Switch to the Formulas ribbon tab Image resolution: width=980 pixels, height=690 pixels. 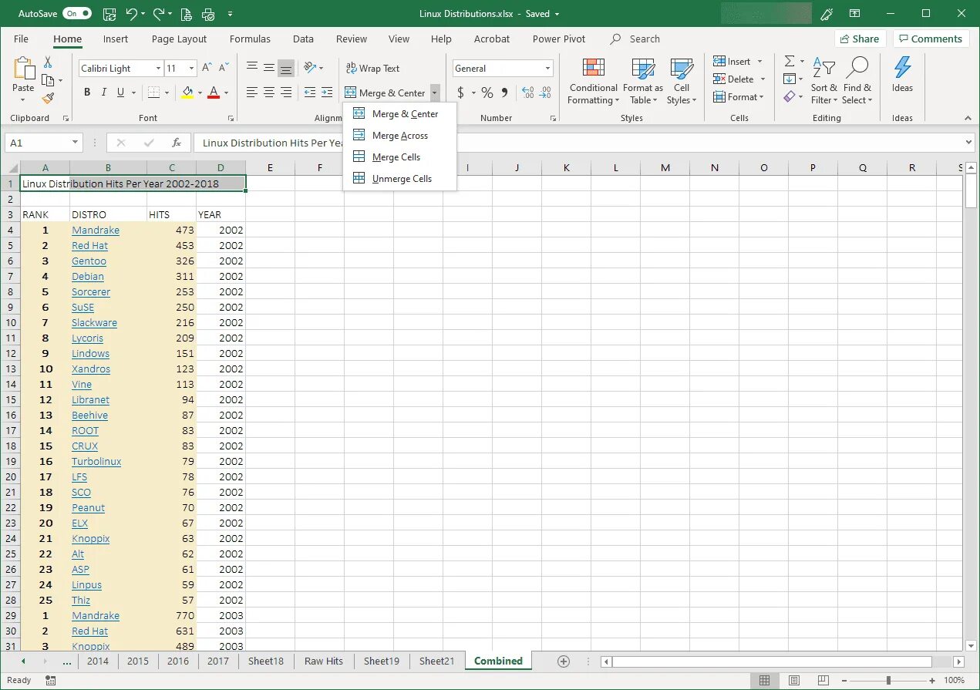click(250, 39)
